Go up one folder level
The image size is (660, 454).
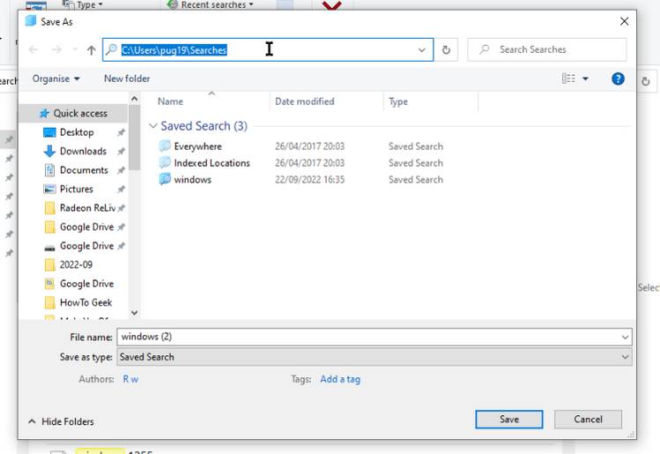pos(92,50)
